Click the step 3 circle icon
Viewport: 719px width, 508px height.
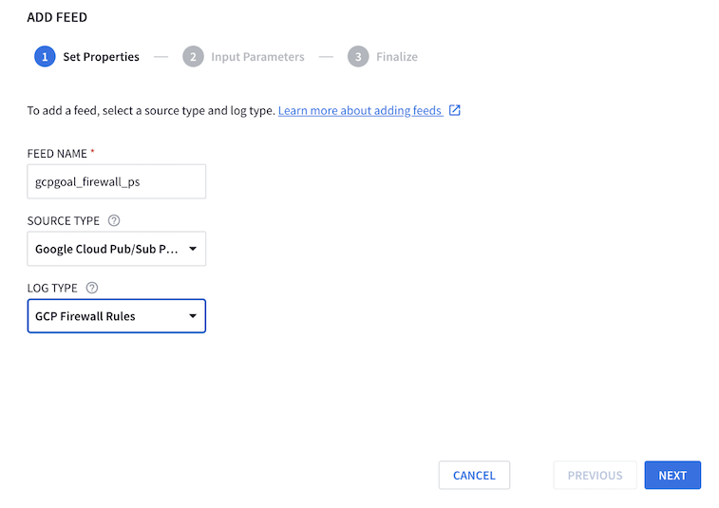pos(358,56)
